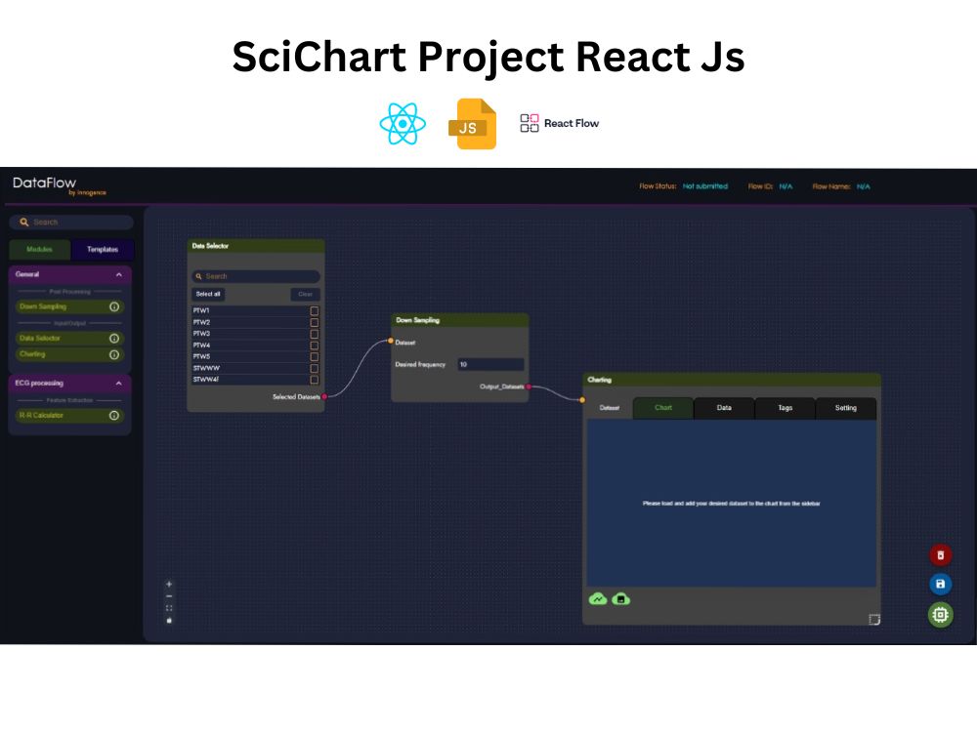This screenshot has height=732, width=977.
Task: Open the Setting tab in Charting node
Action: tap(845, 408)
